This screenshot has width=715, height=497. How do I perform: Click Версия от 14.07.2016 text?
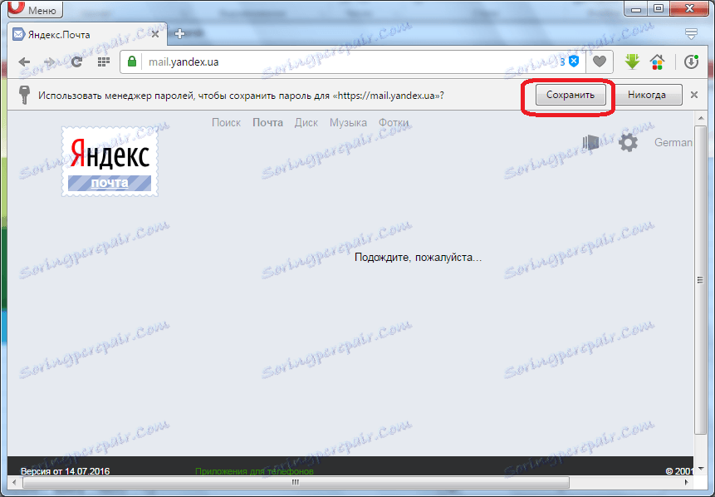(x=66, y=471)
